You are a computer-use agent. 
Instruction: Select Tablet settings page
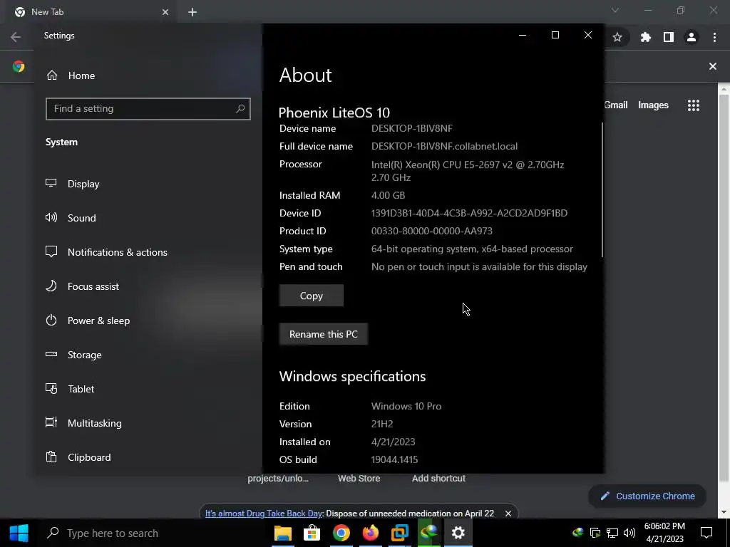click(70, 389)
